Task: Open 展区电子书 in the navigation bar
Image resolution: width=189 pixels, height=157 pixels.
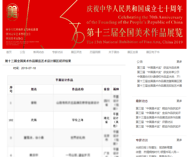Action: coord(153,52)
